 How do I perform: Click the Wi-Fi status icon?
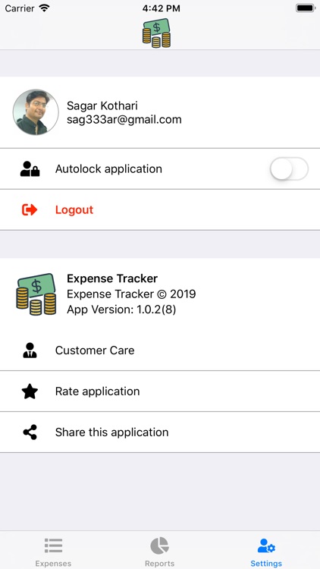[44, 8]
